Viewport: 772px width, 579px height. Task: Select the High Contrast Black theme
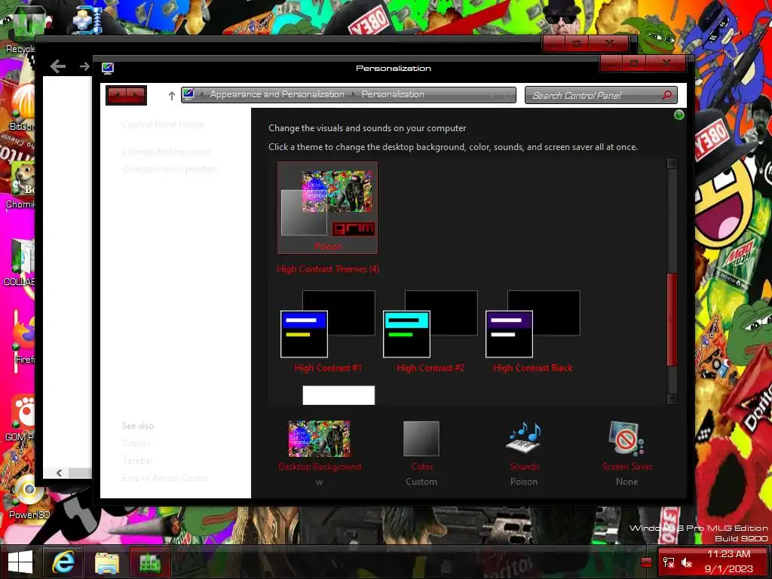(533, 332)
